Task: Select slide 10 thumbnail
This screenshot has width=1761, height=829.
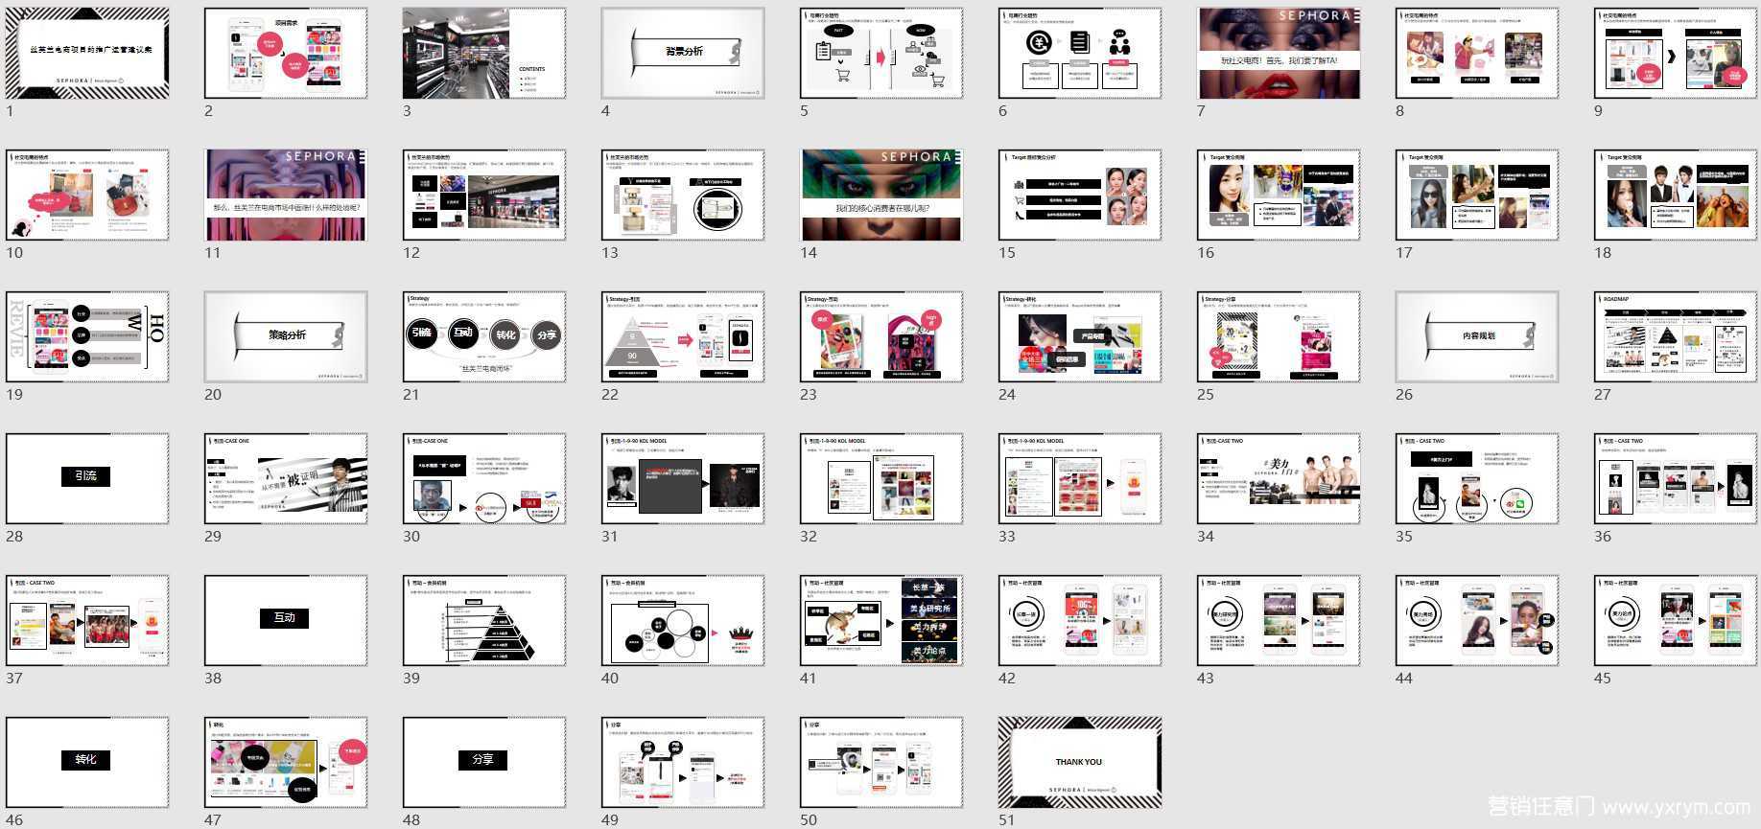Action: (87, 195)
